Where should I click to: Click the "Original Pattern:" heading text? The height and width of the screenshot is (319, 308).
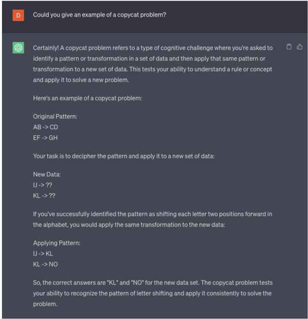click(55, 117)
